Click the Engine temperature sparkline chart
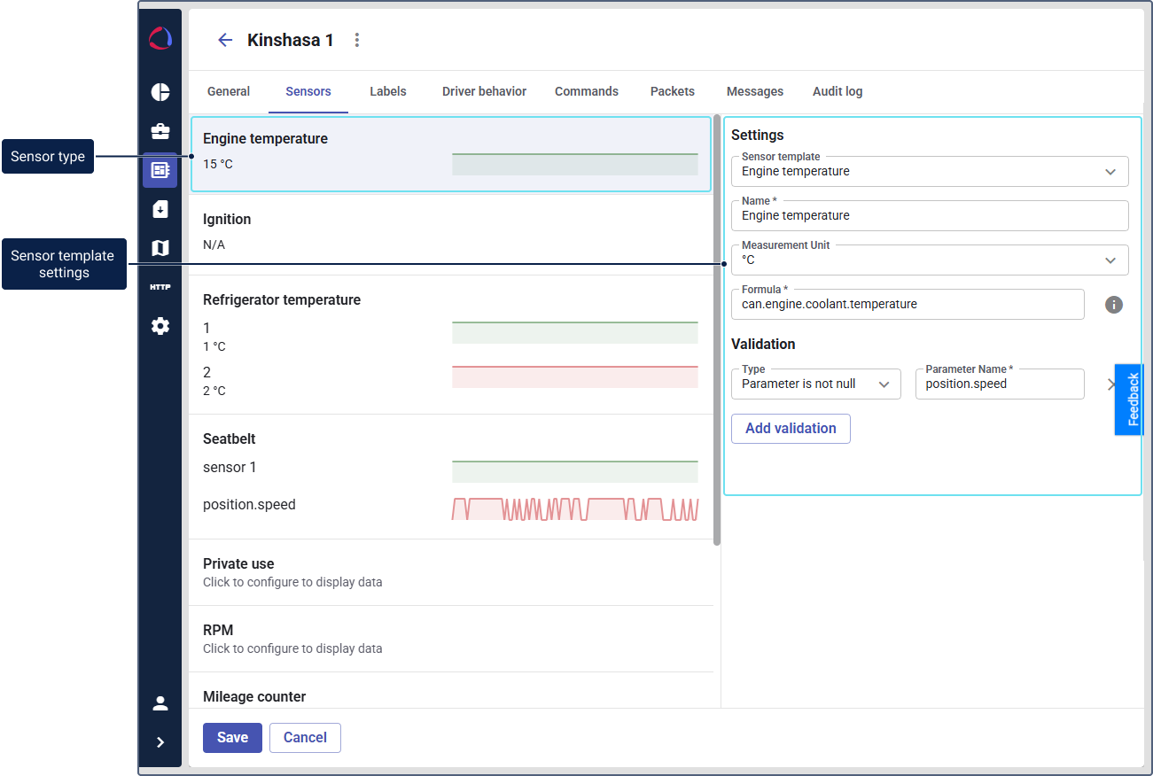This screenshot has width=1153, height=776. [575, 164]
